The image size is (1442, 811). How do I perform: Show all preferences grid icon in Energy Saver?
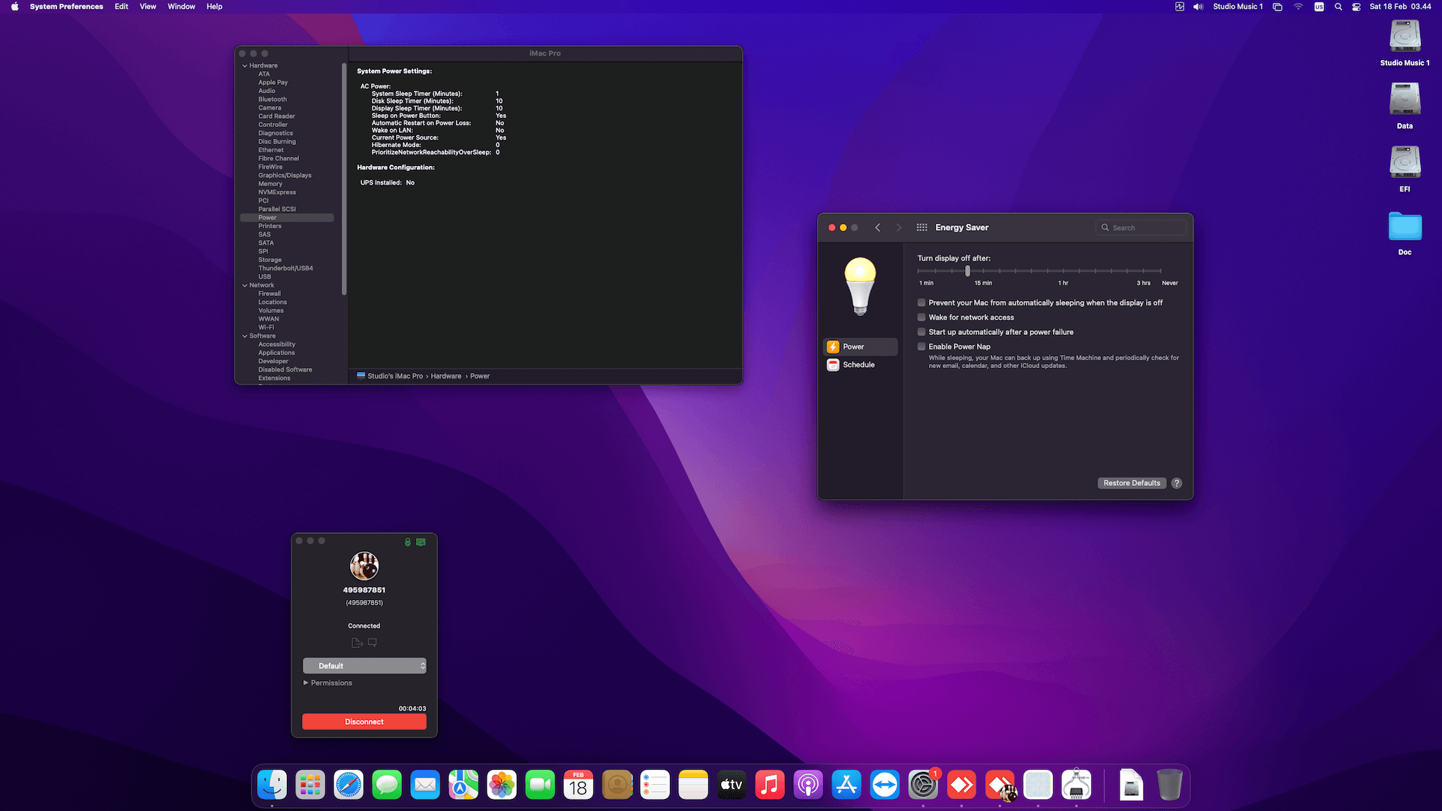coord(922,228)
